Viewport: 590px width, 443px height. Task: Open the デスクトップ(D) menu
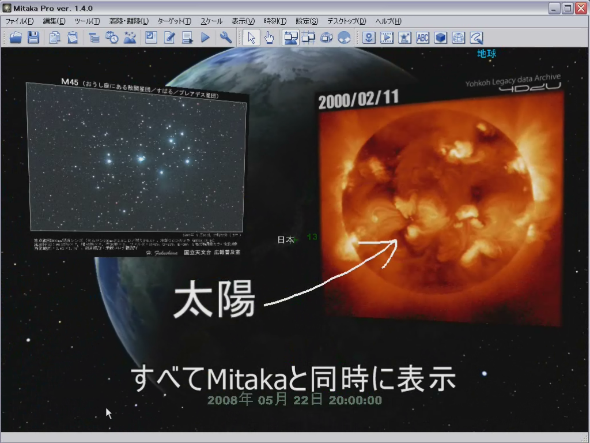[346, 21]
